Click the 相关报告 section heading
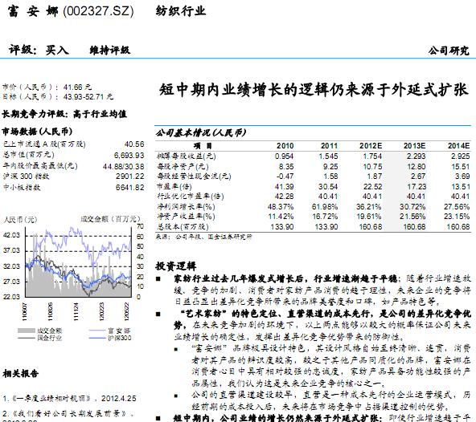Image resolution: width=476 pixels, height=422 pixels. click(x=21, y=374)
